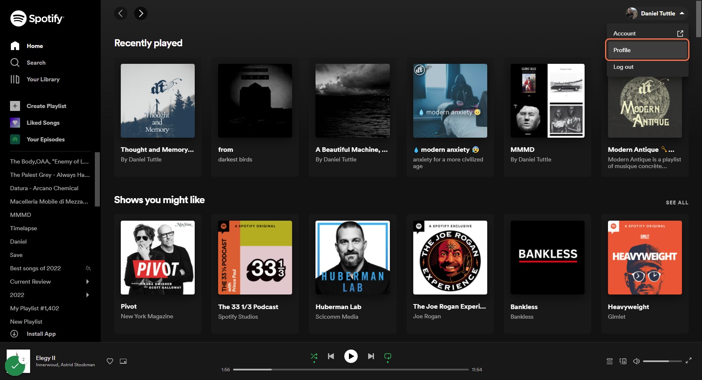
Task: Open MMMD playlist cover art
Action: point(547,101)
